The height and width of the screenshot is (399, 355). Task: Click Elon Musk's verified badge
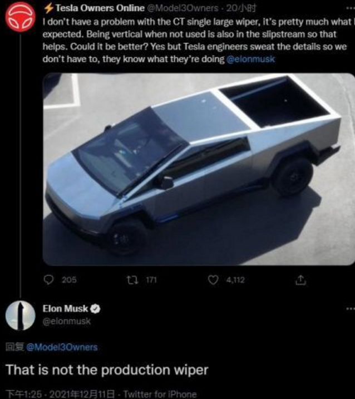pos(96,309)
